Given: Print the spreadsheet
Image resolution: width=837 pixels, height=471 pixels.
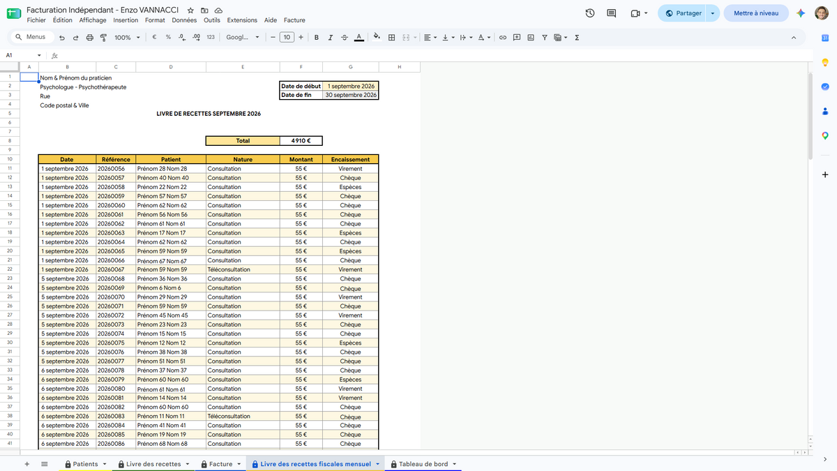Looking at the screenshot, I should point(90,38).
